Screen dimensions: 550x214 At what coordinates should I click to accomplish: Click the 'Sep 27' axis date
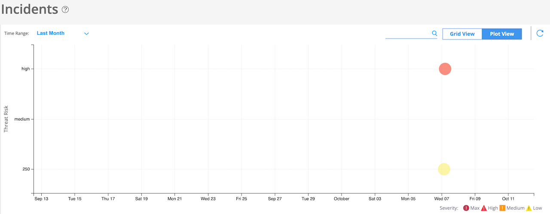coord(275,199)
